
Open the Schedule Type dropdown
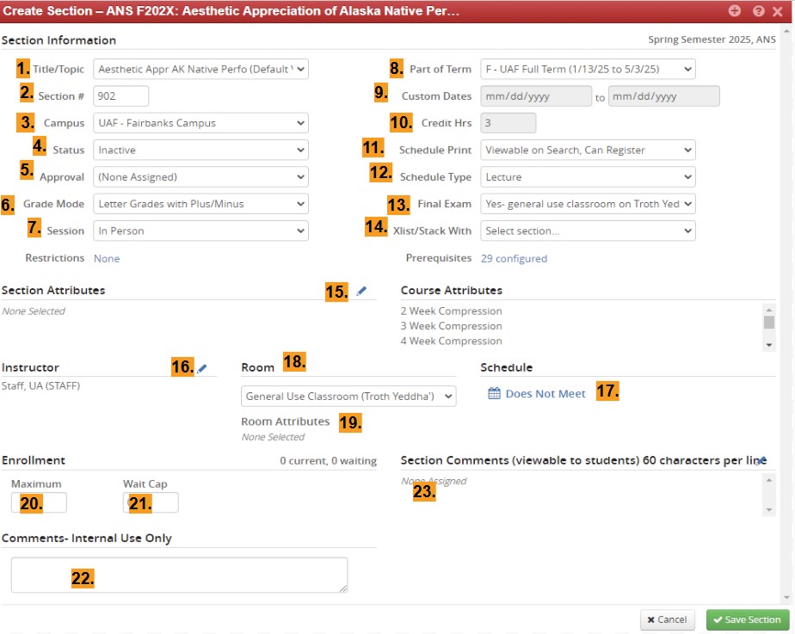pos(588,177)
